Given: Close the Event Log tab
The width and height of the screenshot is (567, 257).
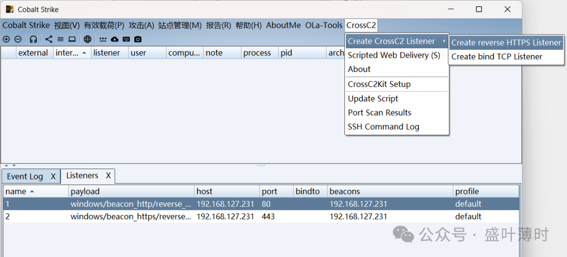Looking at the screenshot, I should [53, 176].
